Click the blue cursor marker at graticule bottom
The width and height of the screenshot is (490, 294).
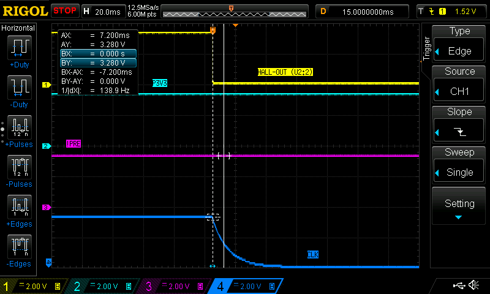click(213, 266)
